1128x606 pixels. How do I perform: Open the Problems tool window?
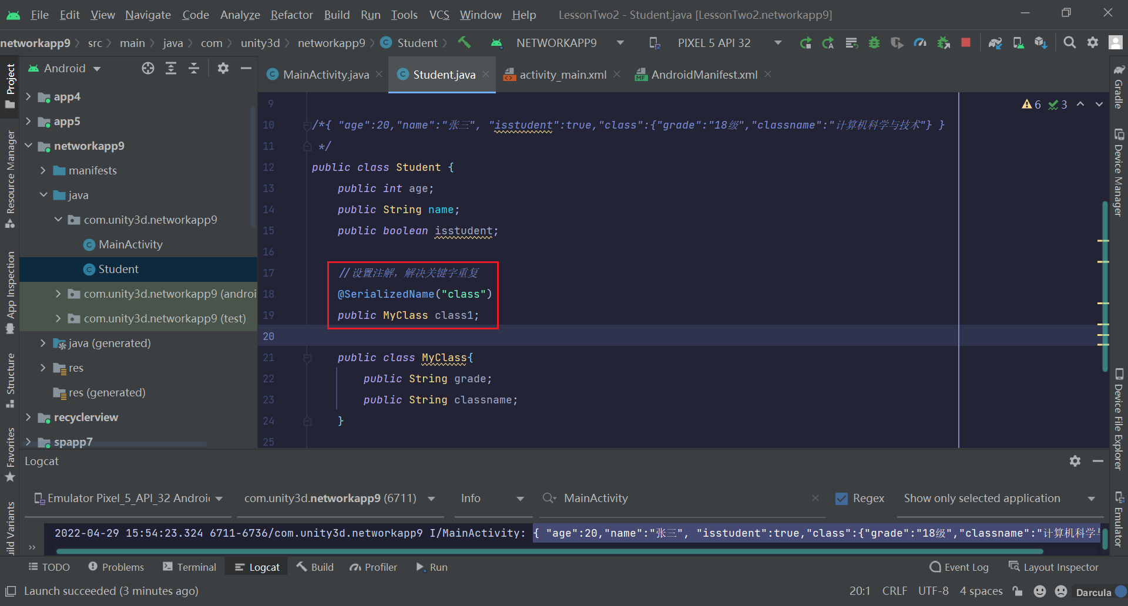(x=116, y=567)
